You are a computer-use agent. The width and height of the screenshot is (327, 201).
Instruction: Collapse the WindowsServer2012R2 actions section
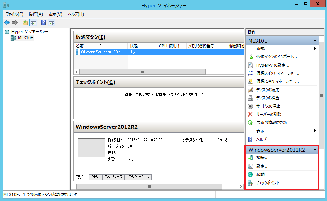click(x=314, y=150)
